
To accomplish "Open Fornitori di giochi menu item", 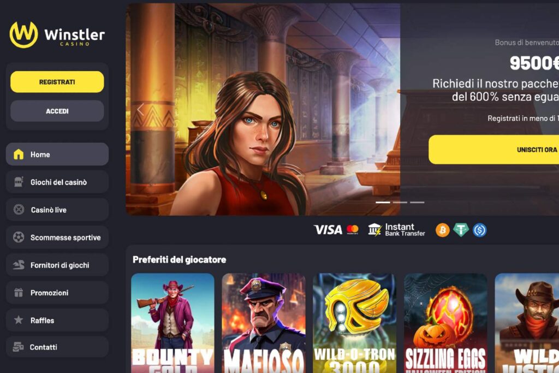I will click(57, 265).
